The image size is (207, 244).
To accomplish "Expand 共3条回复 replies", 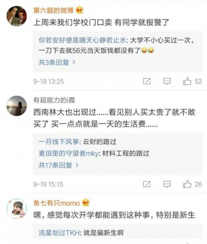I will [x=56, y=63].
